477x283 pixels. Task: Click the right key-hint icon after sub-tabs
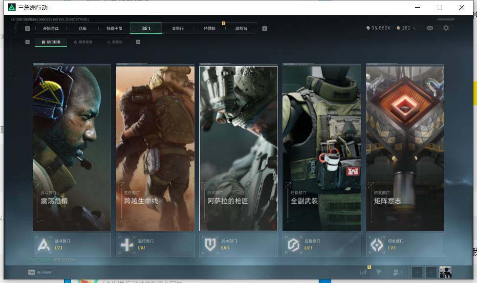[x=138, y=42]
